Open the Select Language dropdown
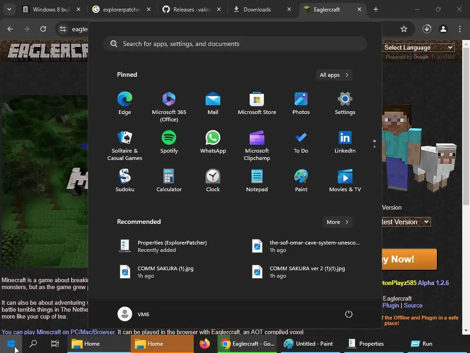 (x=419, y=48)
